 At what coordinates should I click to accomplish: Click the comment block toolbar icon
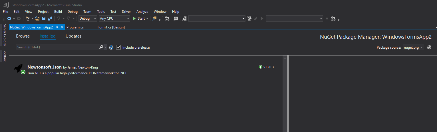coord(176,18)
